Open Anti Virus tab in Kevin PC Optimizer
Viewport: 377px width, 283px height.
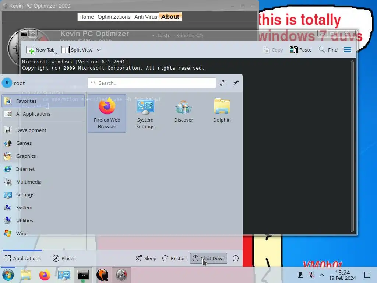click(146, 17)
